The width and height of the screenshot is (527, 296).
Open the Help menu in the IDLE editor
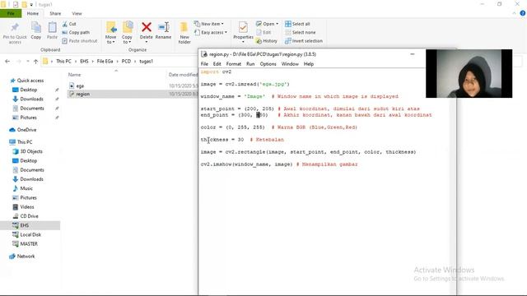click(x=309, y=64)
